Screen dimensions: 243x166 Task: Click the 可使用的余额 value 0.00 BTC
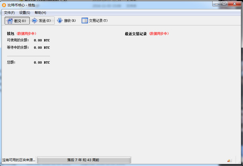click(42, 40)
